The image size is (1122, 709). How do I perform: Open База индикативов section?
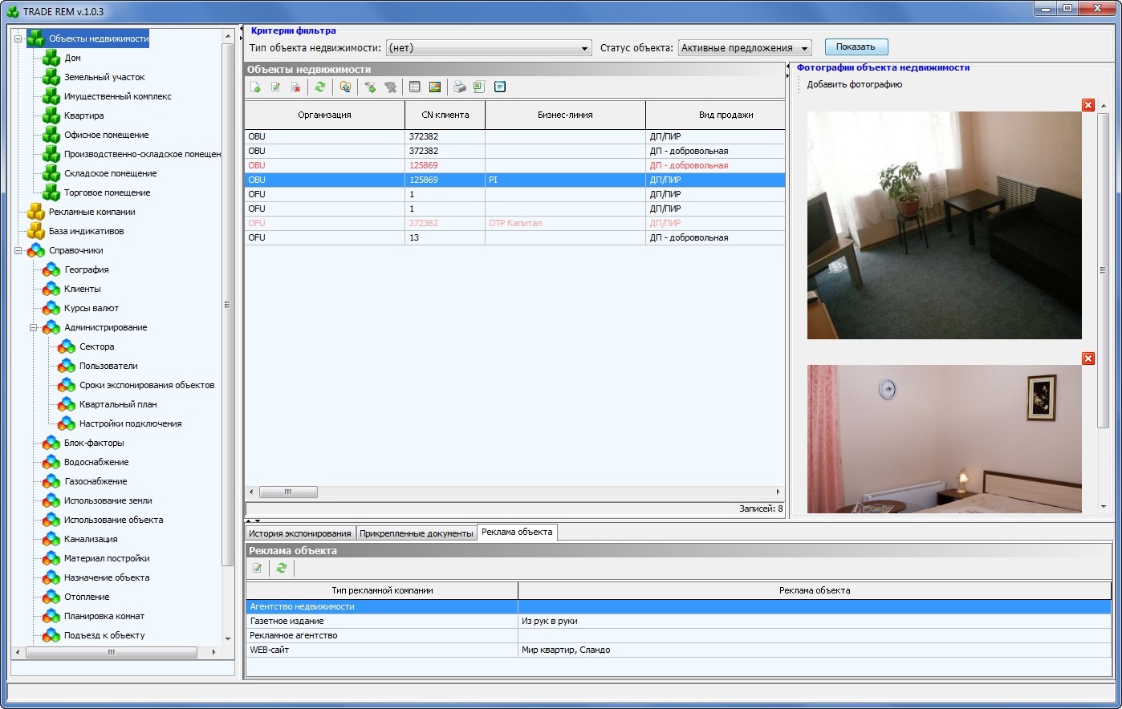[x=87, y=231]
